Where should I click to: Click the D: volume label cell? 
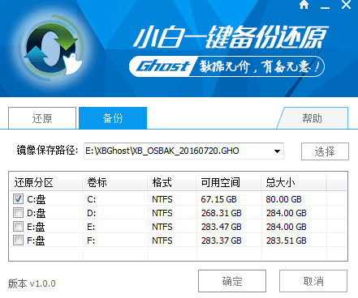coord(91,213)
